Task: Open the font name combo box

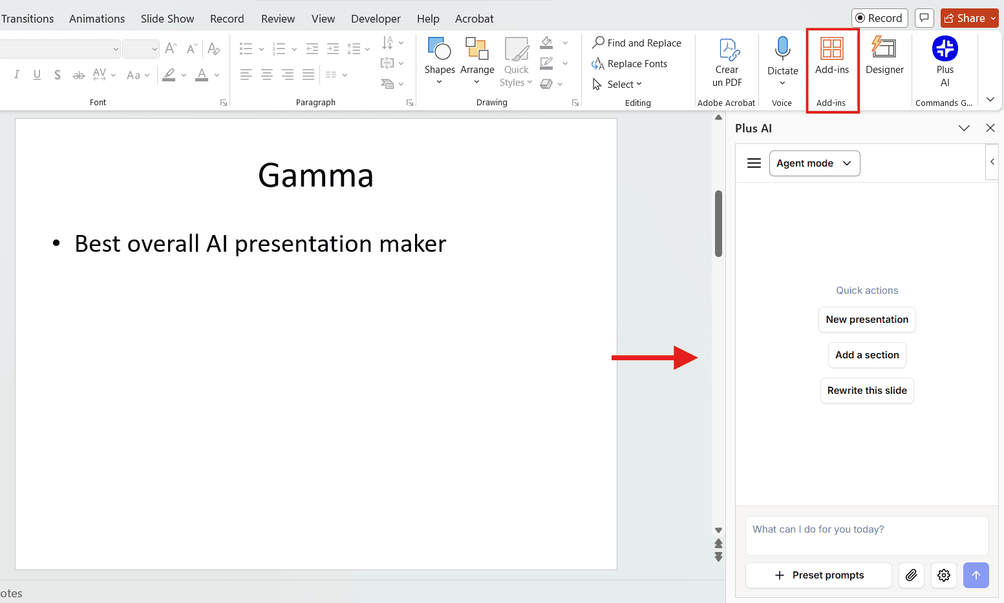Action: click(59, 49)
